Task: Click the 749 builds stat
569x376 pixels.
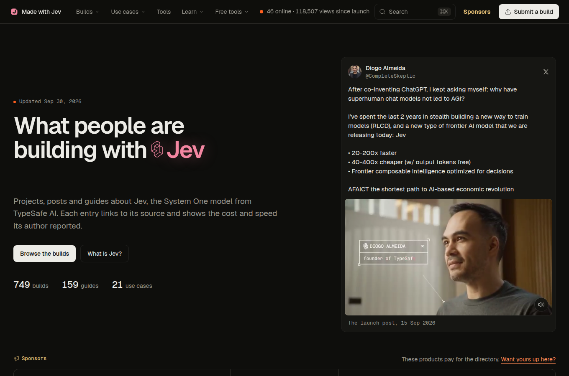Action: [x=31, y=285]
